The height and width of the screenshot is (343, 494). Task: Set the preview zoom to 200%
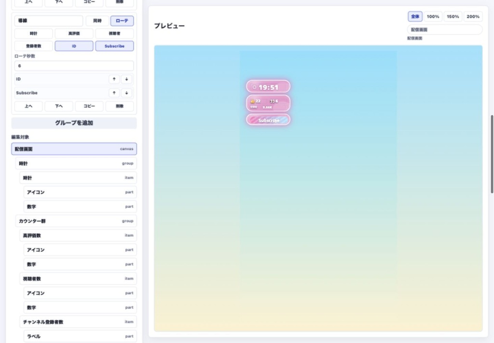(x=473, y=16)
